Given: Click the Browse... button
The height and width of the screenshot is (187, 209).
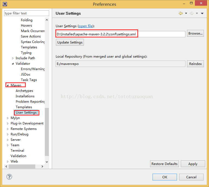Looking at the screenshot, I should coord(195,33).
